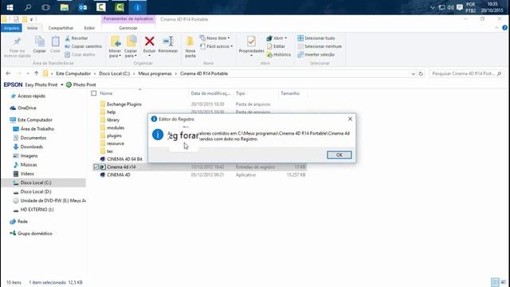Click Histórico in the ribbon

[279, 55]
